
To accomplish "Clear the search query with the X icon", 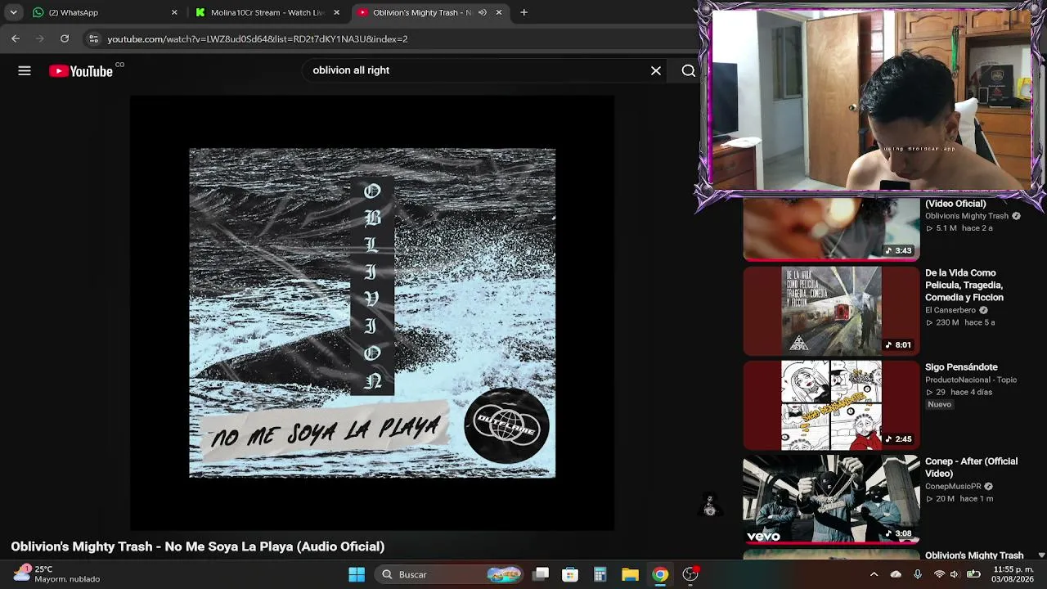I will coord(656,71).
